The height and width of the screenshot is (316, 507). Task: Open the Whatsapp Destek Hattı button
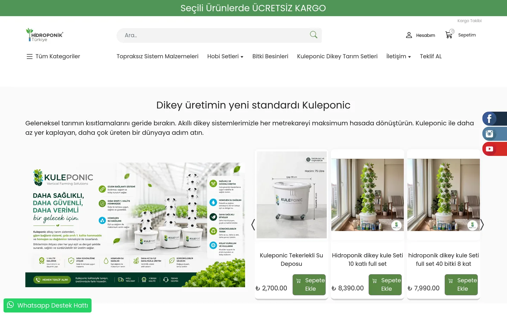click(x=48, y=305)
